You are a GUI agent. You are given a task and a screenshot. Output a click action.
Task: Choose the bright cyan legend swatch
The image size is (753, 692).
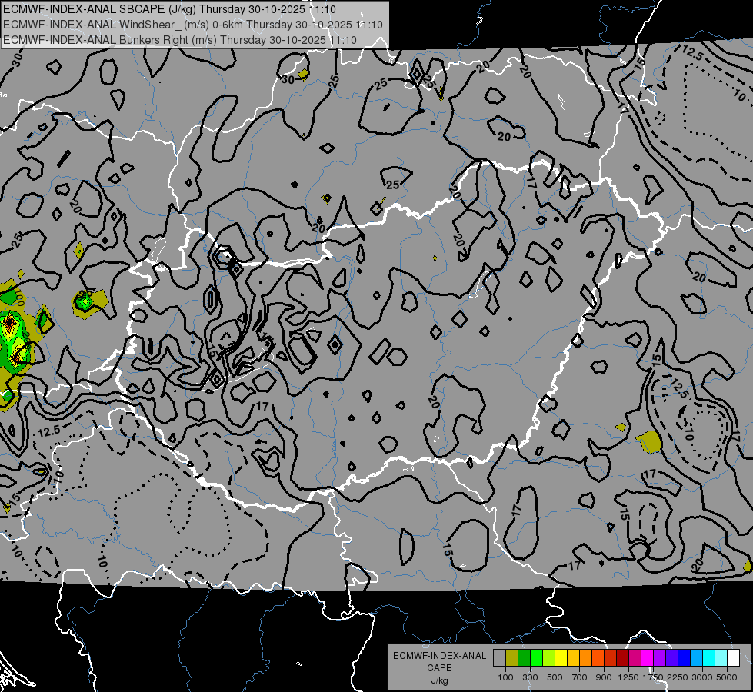point(708,657)
